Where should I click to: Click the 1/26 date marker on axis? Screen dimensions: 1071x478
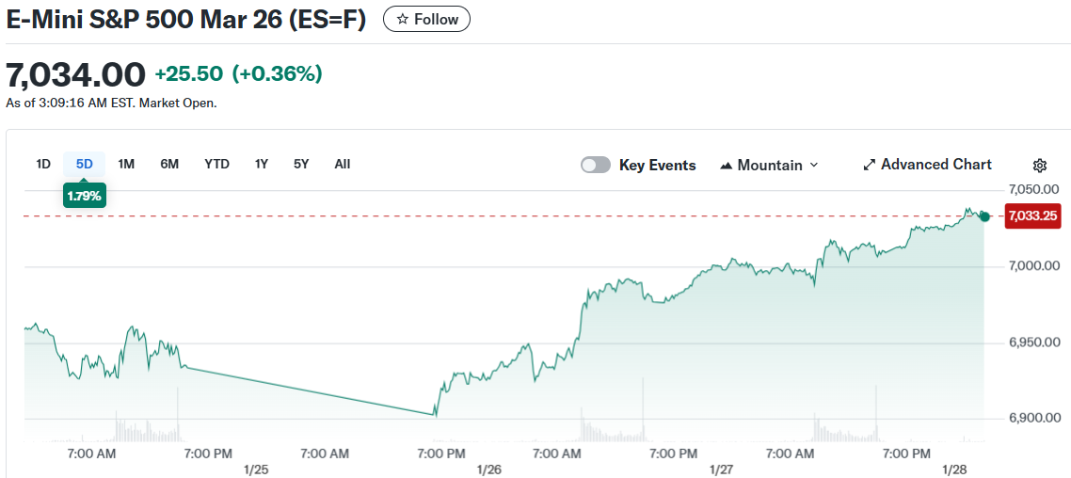click(488, 469)
